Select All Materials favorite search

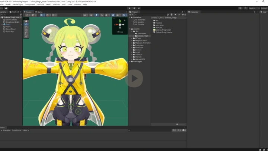point(140,20)
